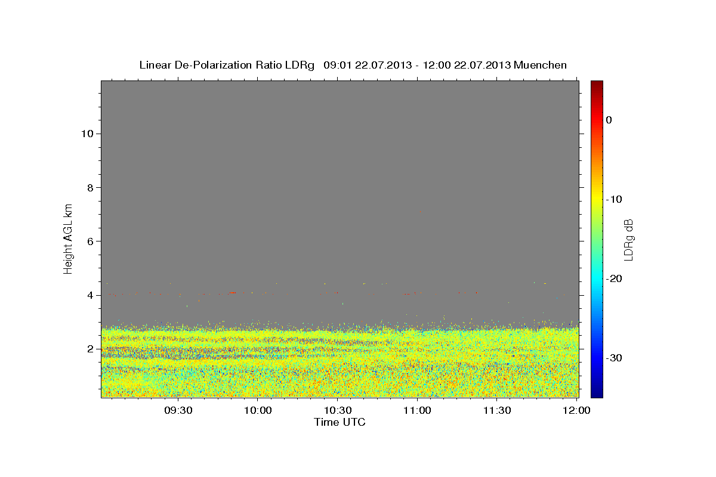Click the isolated red dot near 7 km at 11:00
The width and height of the screenshot is (716, 477).
pyautogui.click(x=421, y=210)
